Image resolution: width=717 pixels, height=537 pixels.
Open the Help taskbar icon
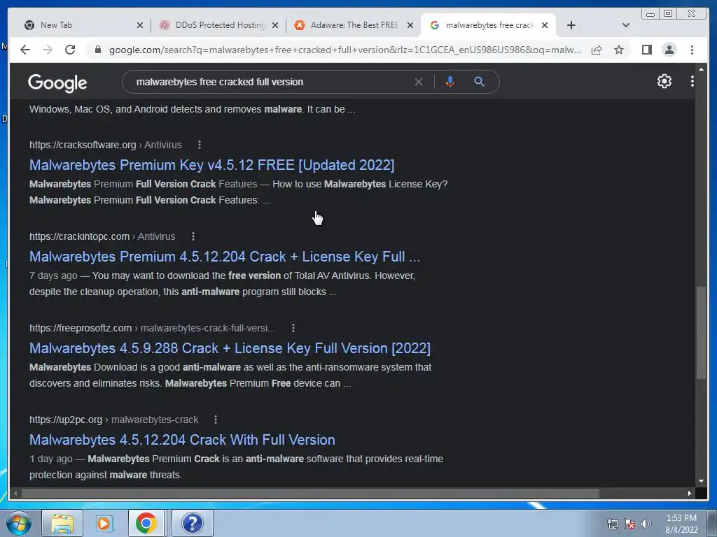[x=193, y=523]
